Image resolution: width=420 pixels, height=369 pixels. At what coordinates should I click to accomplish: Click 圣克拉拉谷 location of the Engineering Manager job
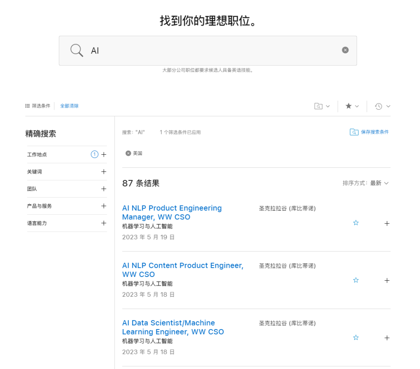[x=287, y=208]
